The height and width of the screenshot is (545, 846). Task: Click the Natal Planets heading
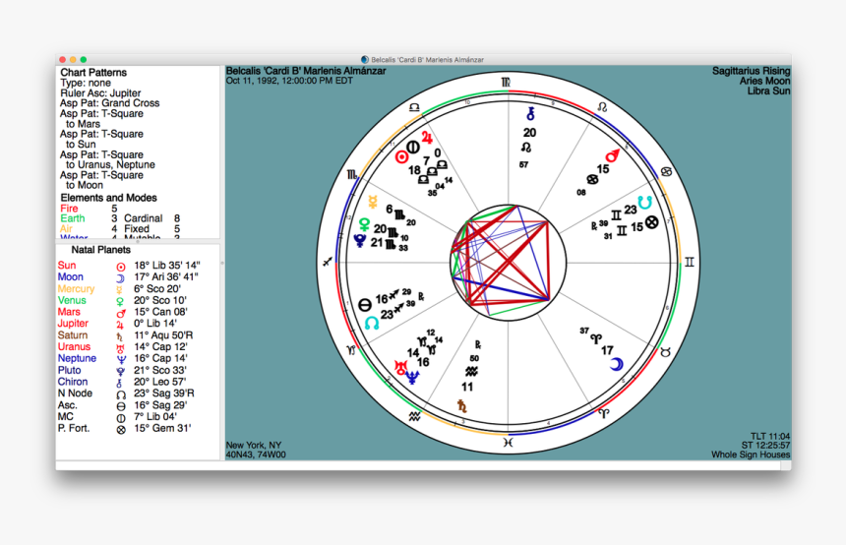[x=101, y=250]
